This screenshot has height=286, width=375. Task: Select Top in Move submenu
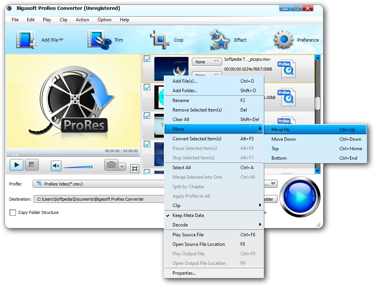(315, 149)
